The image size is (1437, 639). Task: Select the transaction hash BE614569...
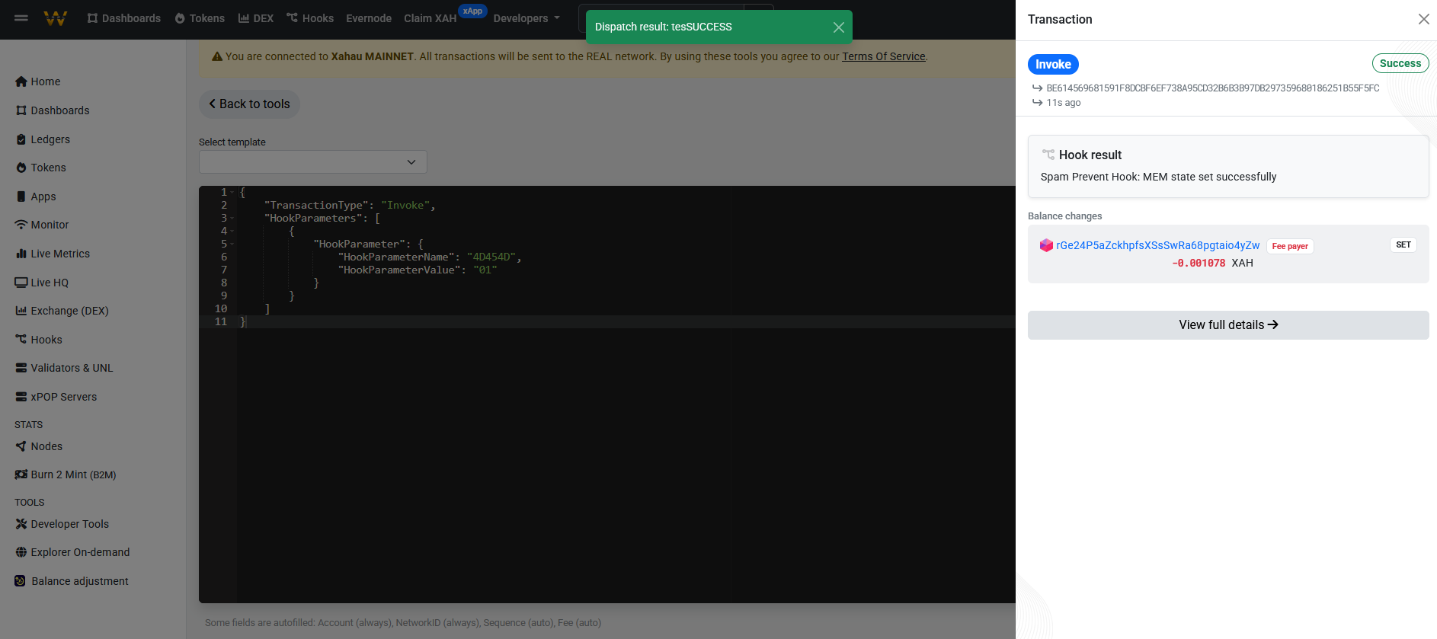coord(1212,88)
